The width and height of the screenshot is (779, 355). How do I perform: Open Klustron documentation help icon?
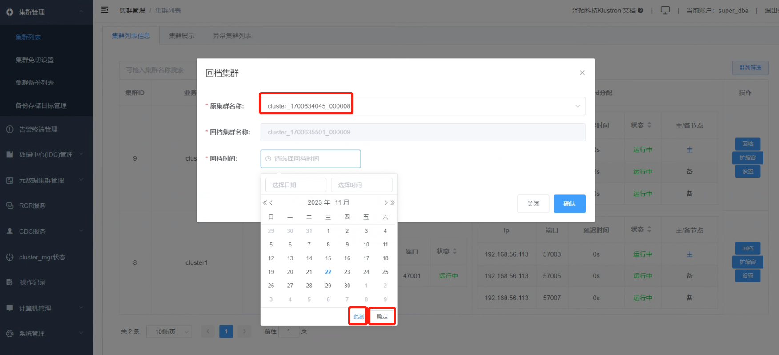[641, 10]
